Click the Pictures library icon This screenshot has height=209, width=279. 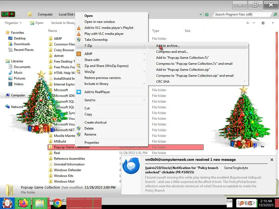[x=11, y=78]
